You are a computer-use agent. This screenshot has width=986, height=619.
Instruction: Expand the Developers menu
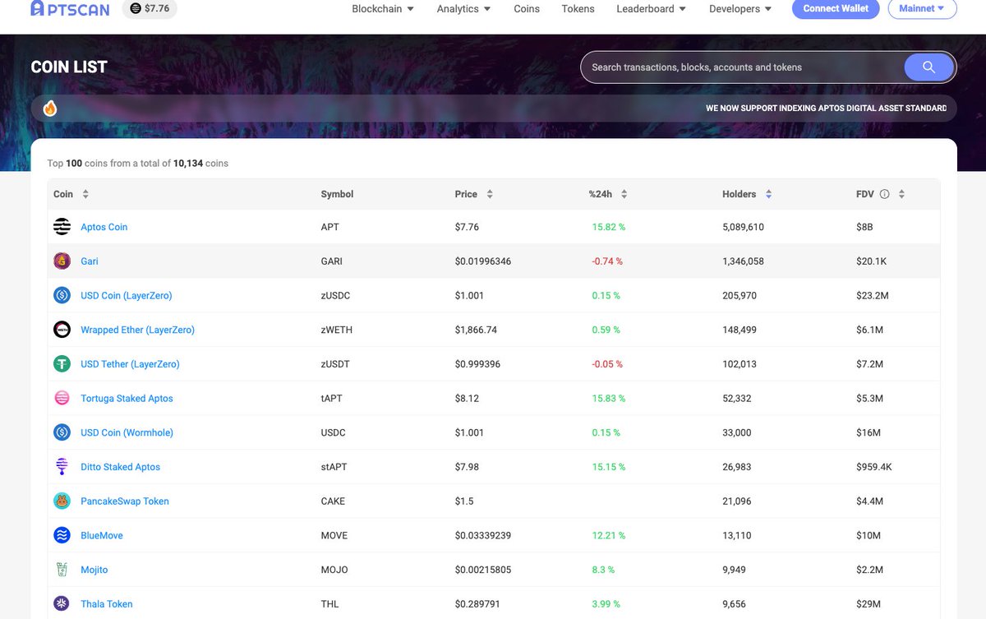click(x=740, y=9)
